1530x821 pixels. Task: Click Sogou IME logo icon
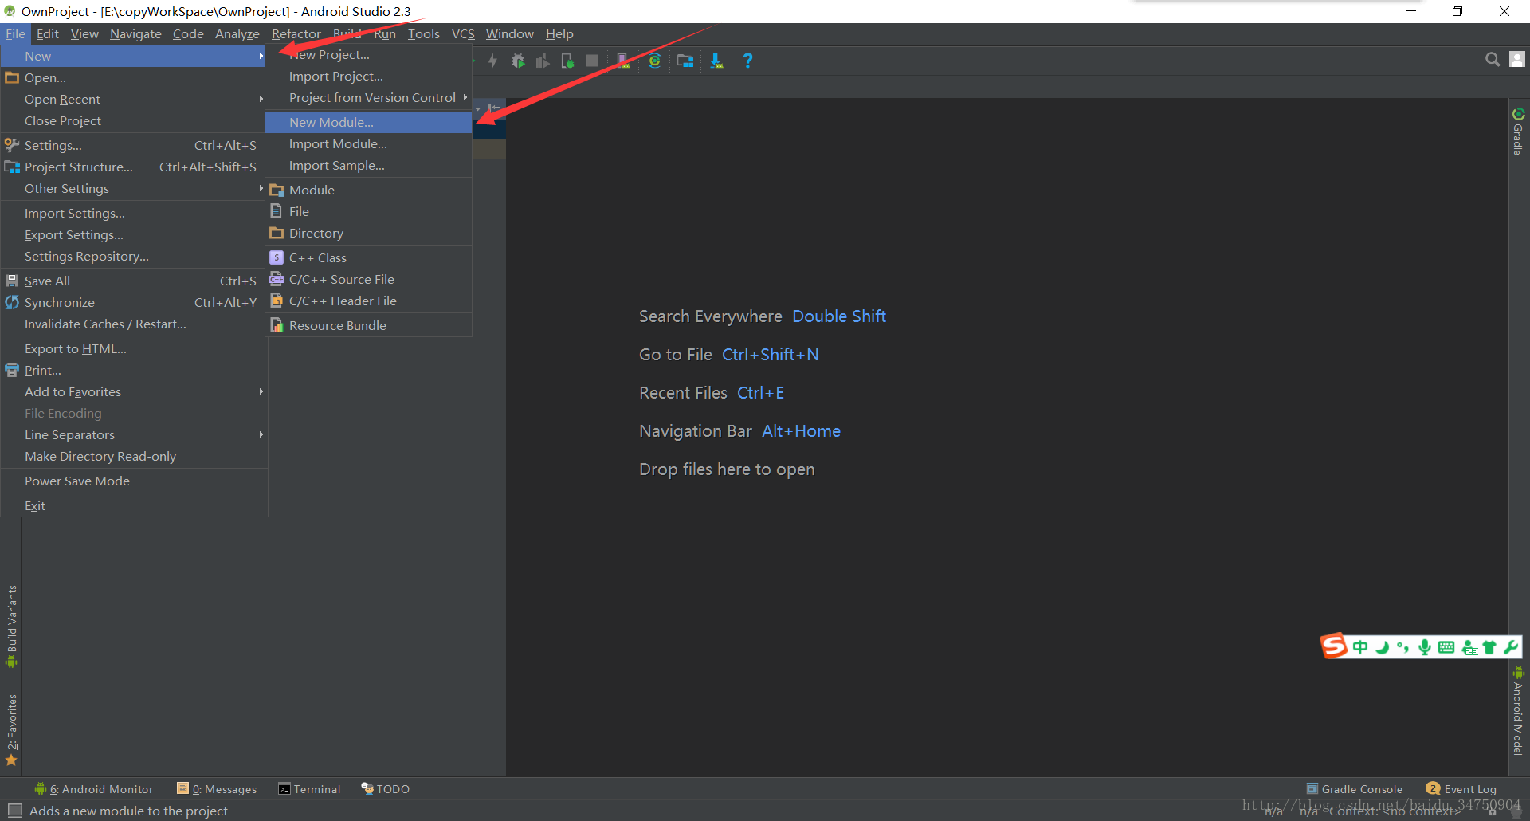coord(1334,646)
